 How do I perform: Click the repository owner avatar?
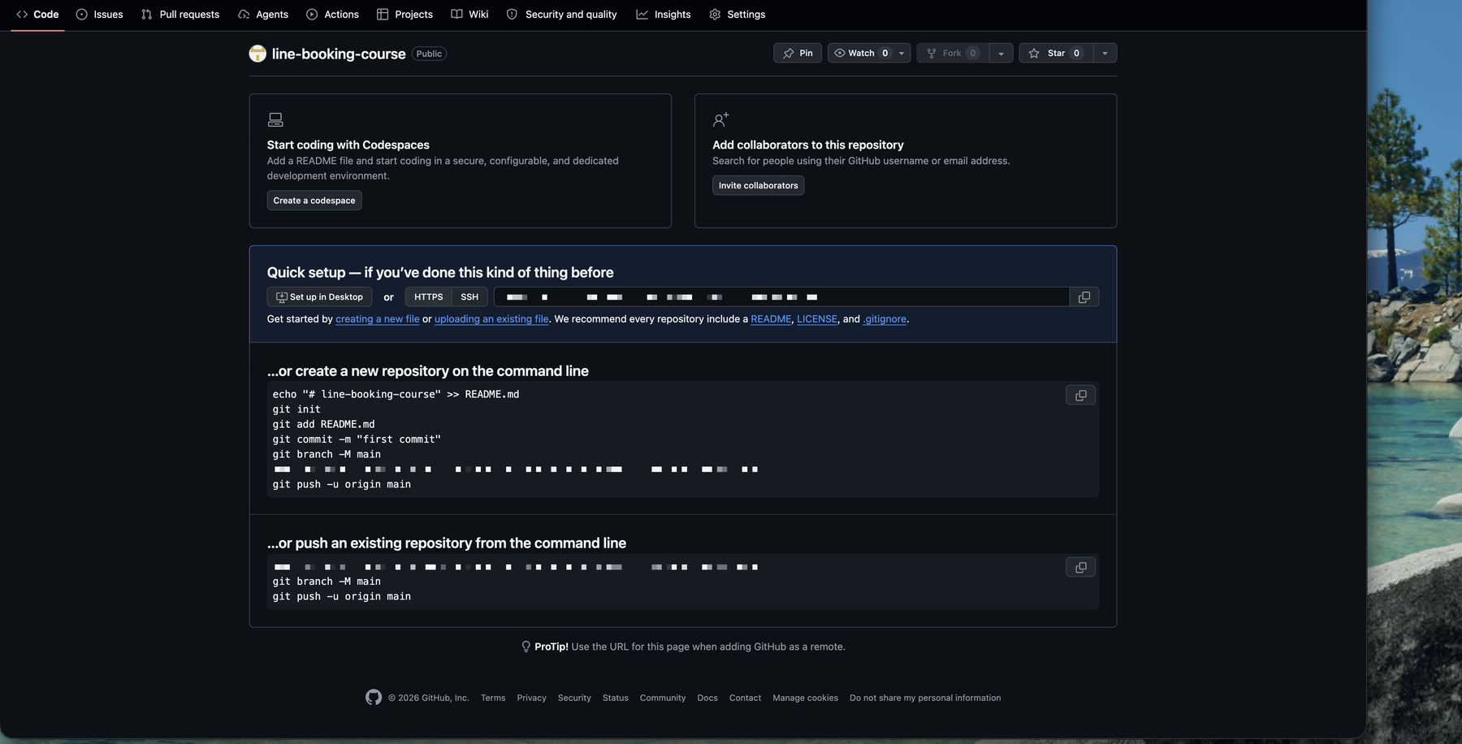(x=257, y=54)
